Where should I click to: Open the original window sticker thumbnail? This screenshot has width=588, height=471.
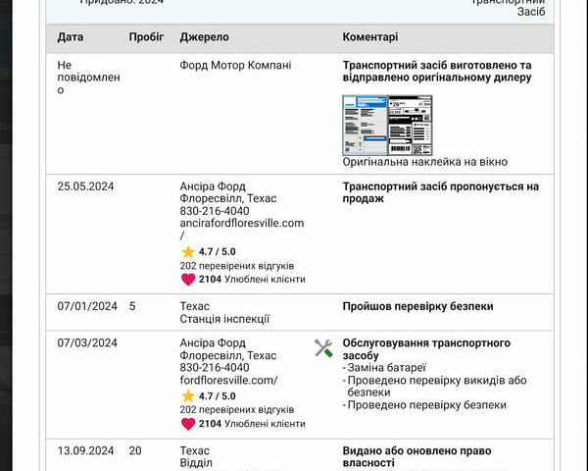pyautogui.click(x=387, y=124)
